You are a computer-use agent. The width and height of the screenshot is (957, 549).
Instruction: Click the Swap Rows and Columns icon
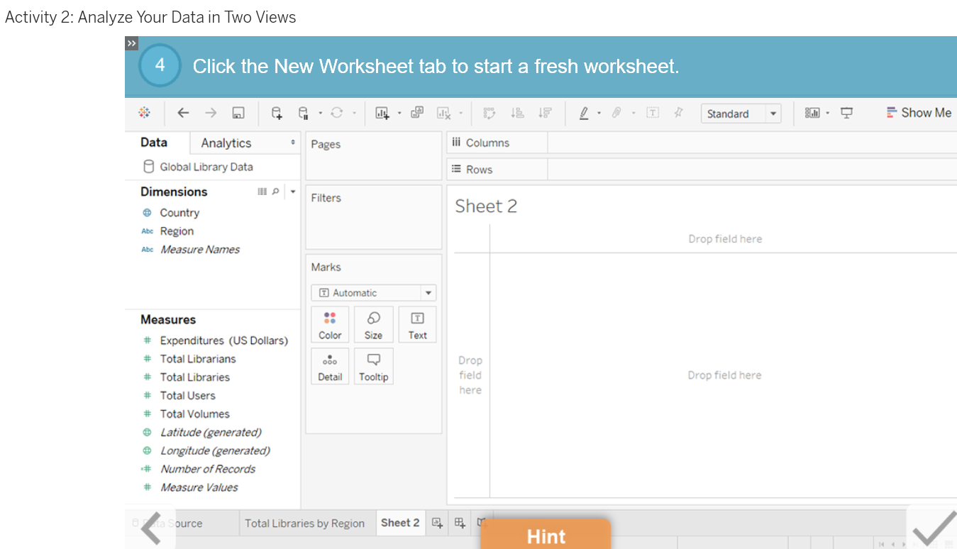489,112
